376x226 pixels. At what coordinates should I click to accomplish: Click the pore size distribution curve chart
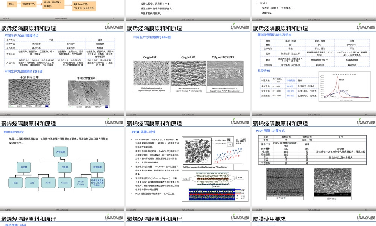(x=344, y=87)
